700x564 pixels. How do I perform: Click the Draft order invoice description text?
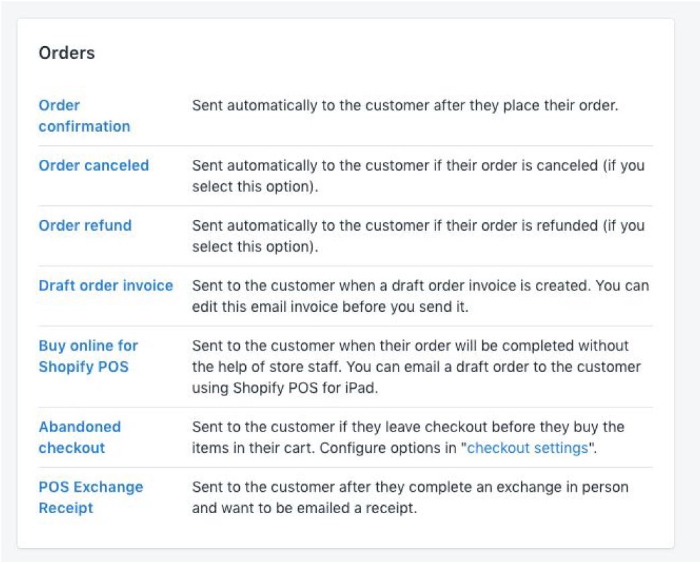[419, 296]
